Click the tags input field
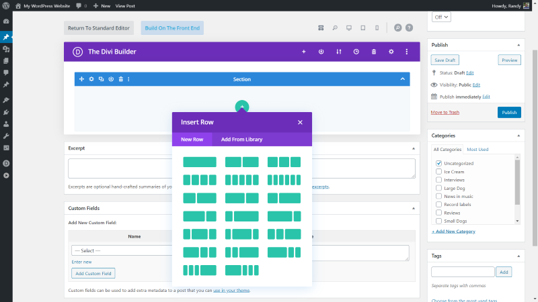This screenshot has width=538, height=302. [x=463, y=272]
